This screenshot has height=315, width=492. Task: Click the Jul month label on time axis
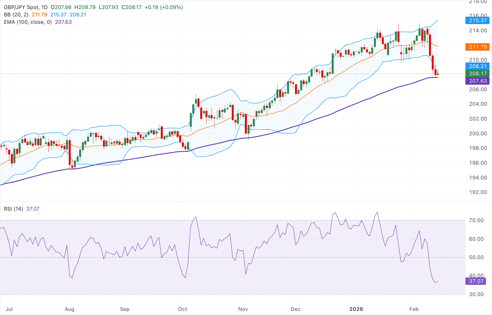point(9,309)
